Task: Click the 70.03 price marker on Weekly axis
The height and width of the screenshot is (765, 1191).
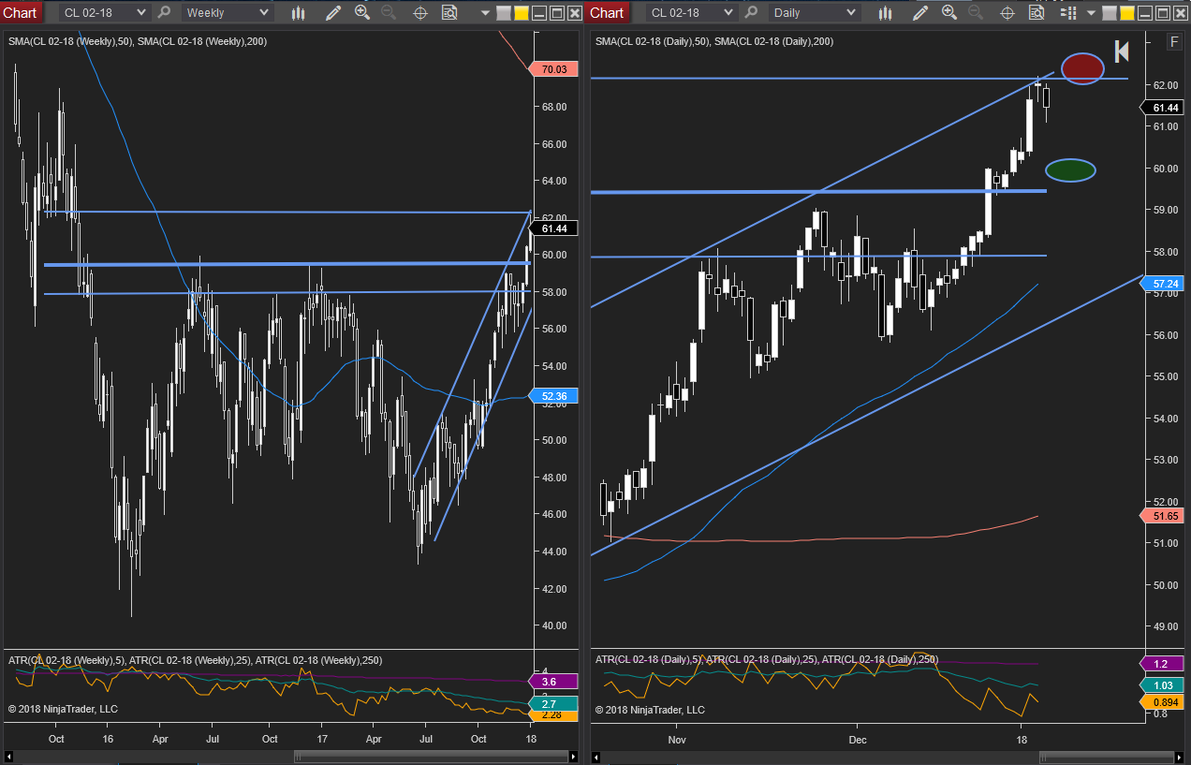Action: 554,69
